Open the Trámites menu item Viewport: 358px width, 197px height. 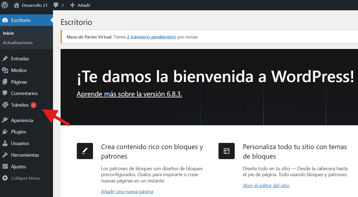click(x=20, y=105)
